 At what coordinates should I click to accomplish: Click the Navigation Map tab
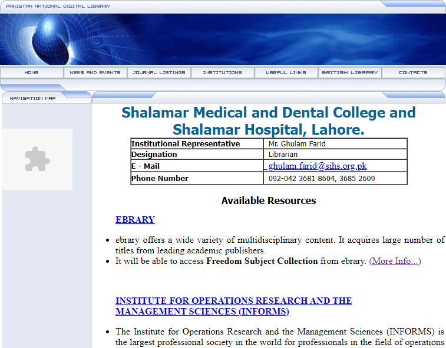point(33,99)
